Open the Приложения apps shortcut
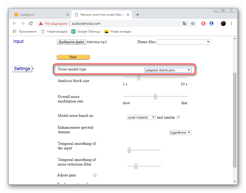246x193 pixels. [x=25, y=32]
